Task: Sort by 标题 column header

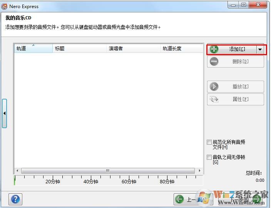Action: click(79, 48)
